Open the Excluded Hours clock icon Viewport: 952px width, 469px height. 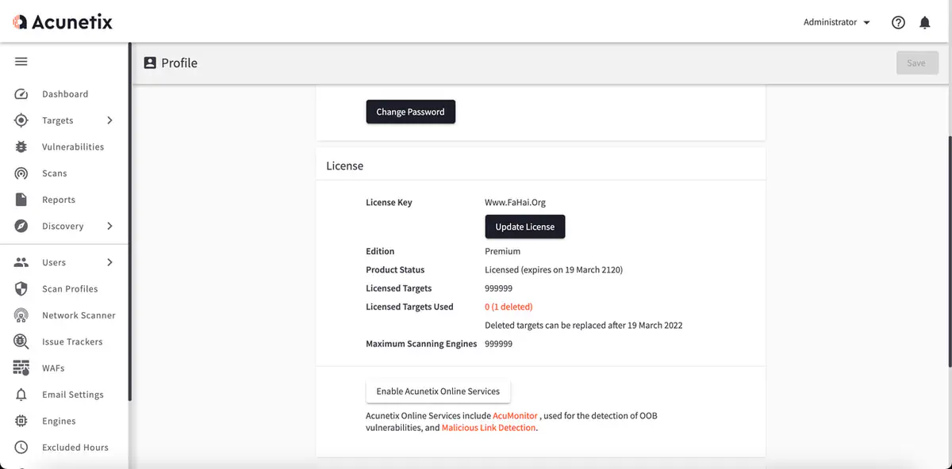click(21, 448)
